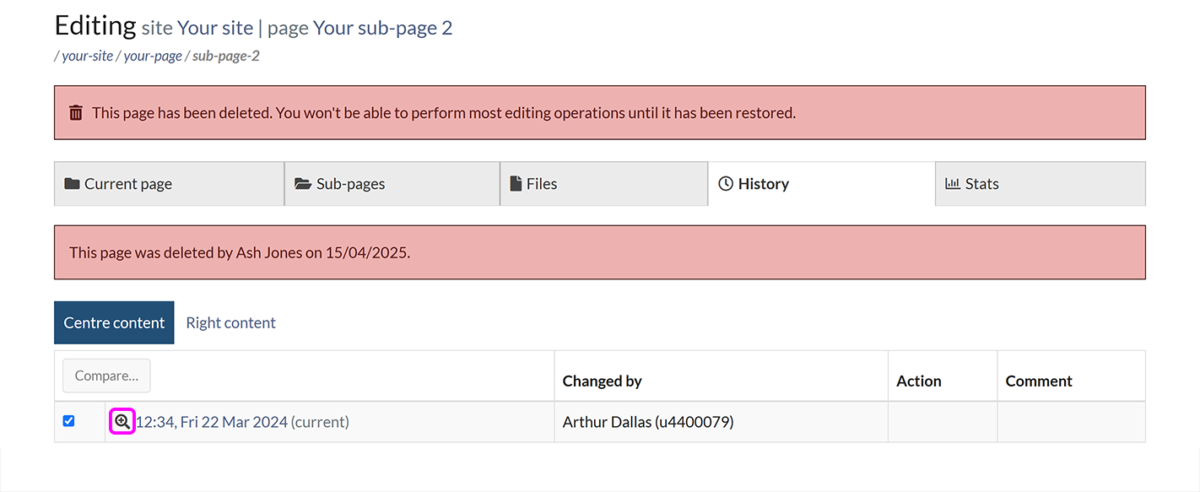Click the folder icon beside Current page
This screenshot has width=1200, height=492.
coord(72,184)
